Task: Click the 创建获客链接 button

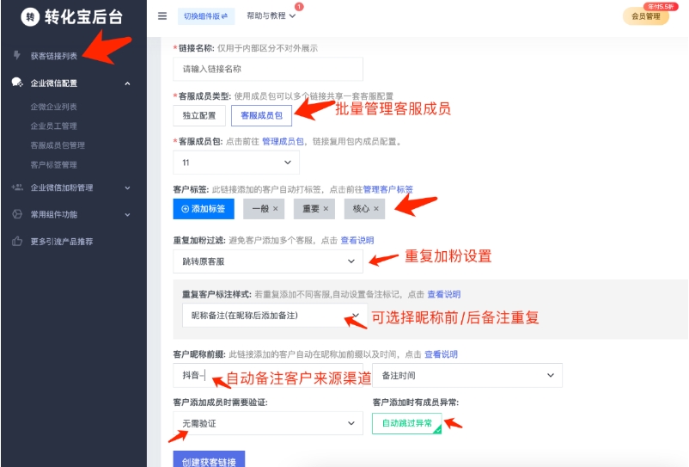Action: click(x=209, y=460)
